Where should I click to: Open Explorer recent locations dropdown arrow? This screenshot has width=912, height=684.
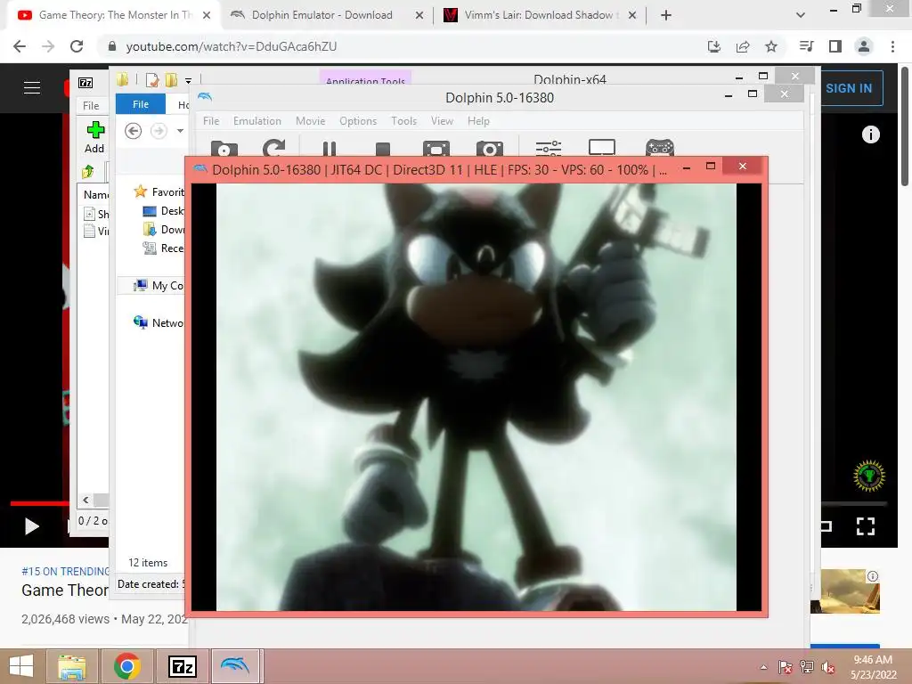tap(180, 131)
